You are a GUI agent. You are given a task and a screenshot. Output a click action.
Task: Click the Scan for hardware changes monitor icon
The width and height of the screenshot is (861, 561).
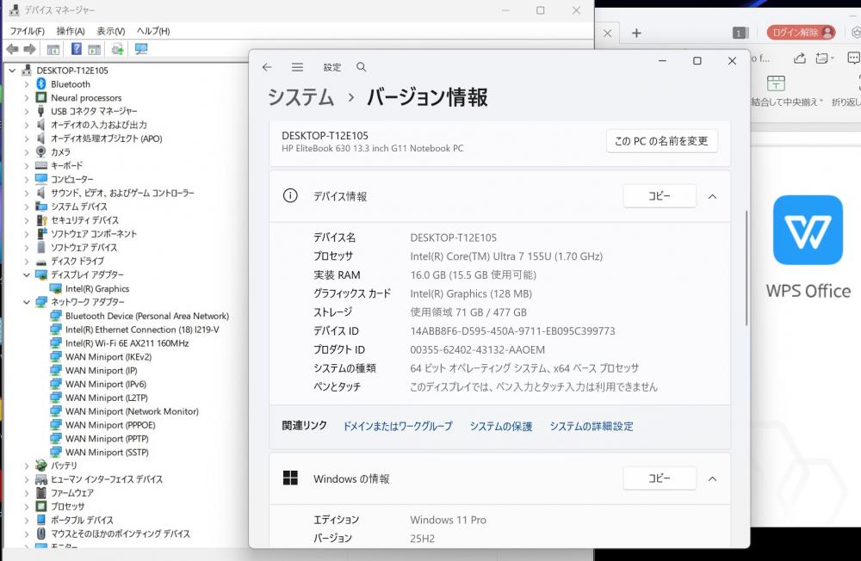pyautogui.click(x=141, y=49)
